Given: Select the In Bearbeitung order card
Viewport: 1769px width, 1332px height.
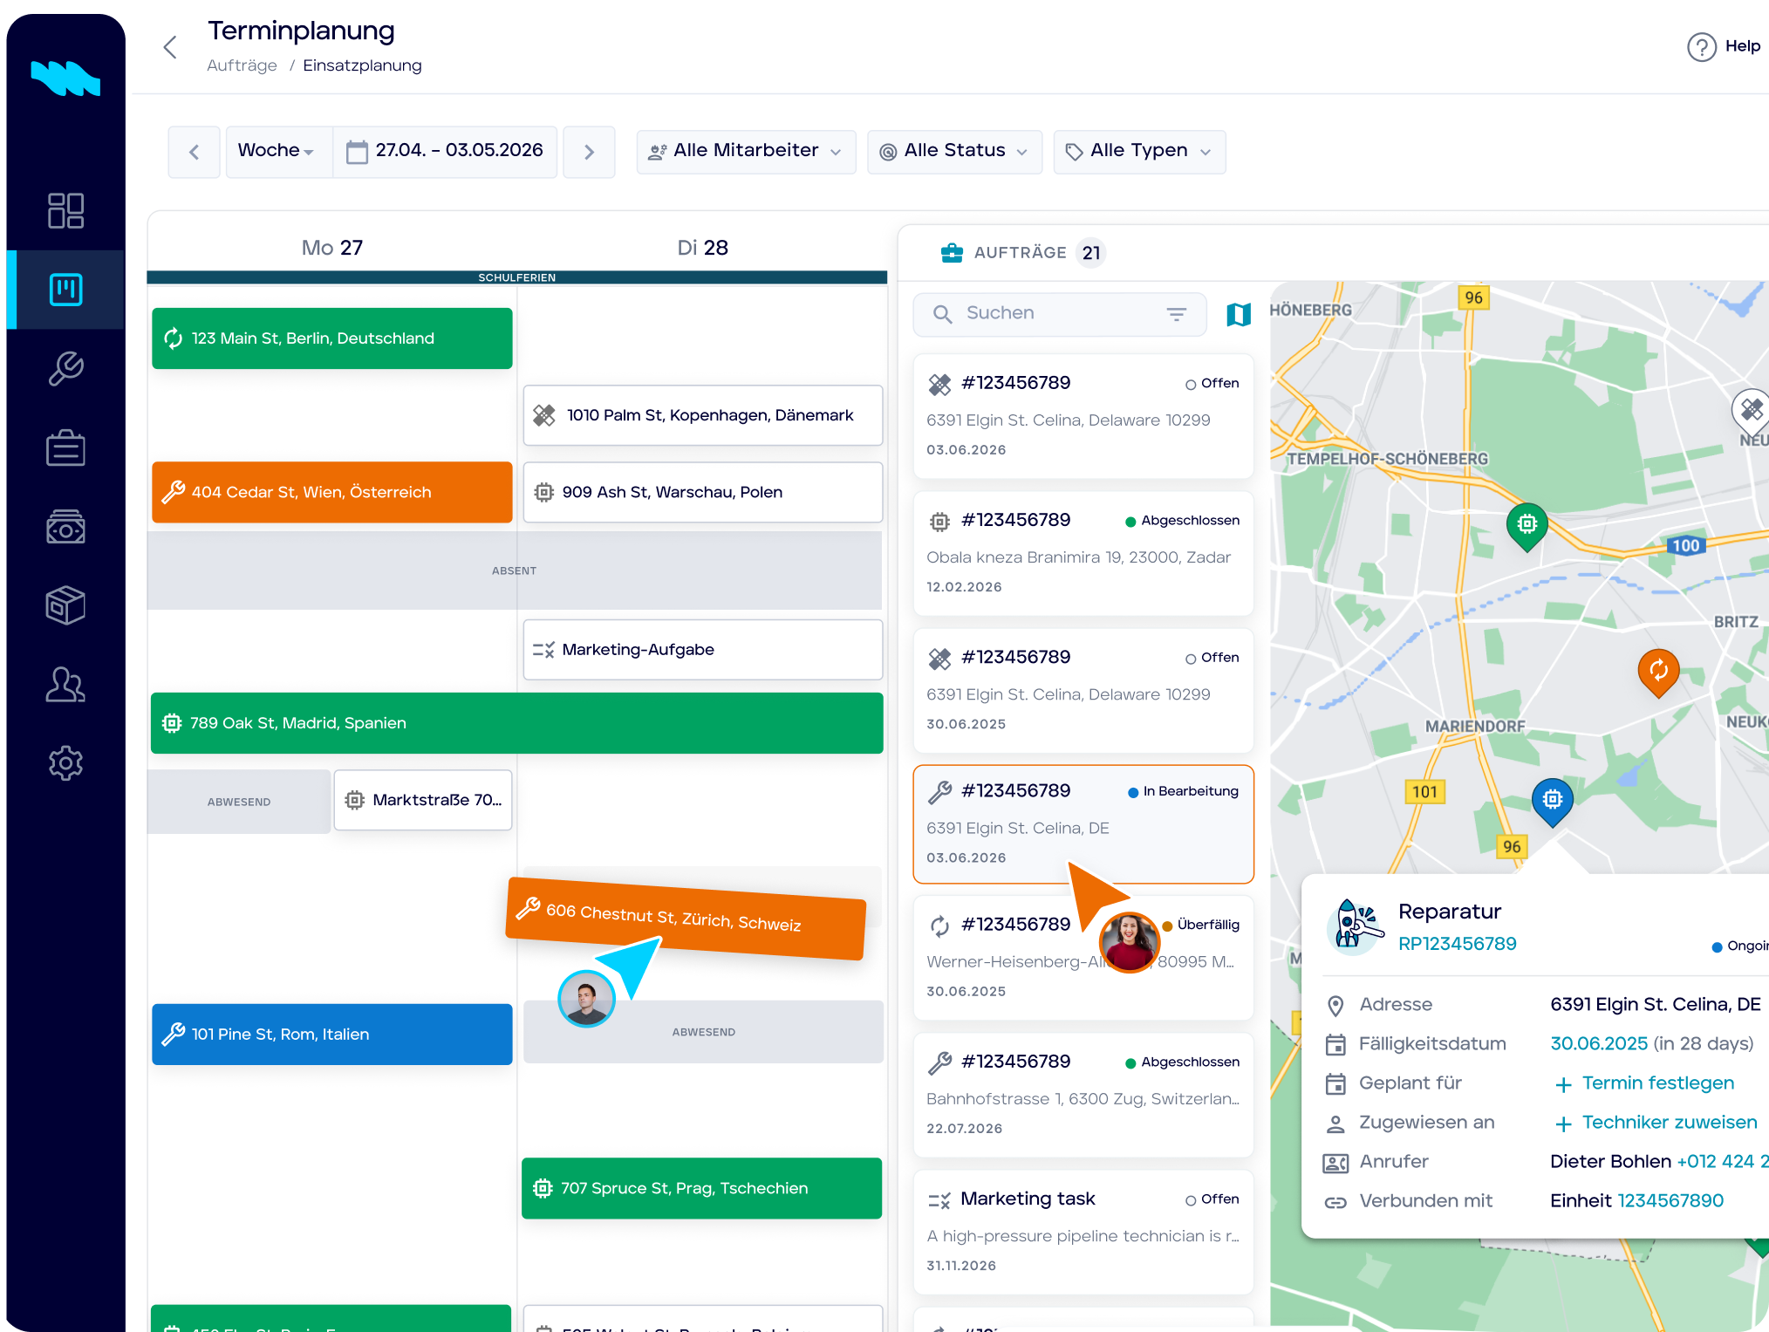Looking at the screenshot, I should (x=1083, y=824).
